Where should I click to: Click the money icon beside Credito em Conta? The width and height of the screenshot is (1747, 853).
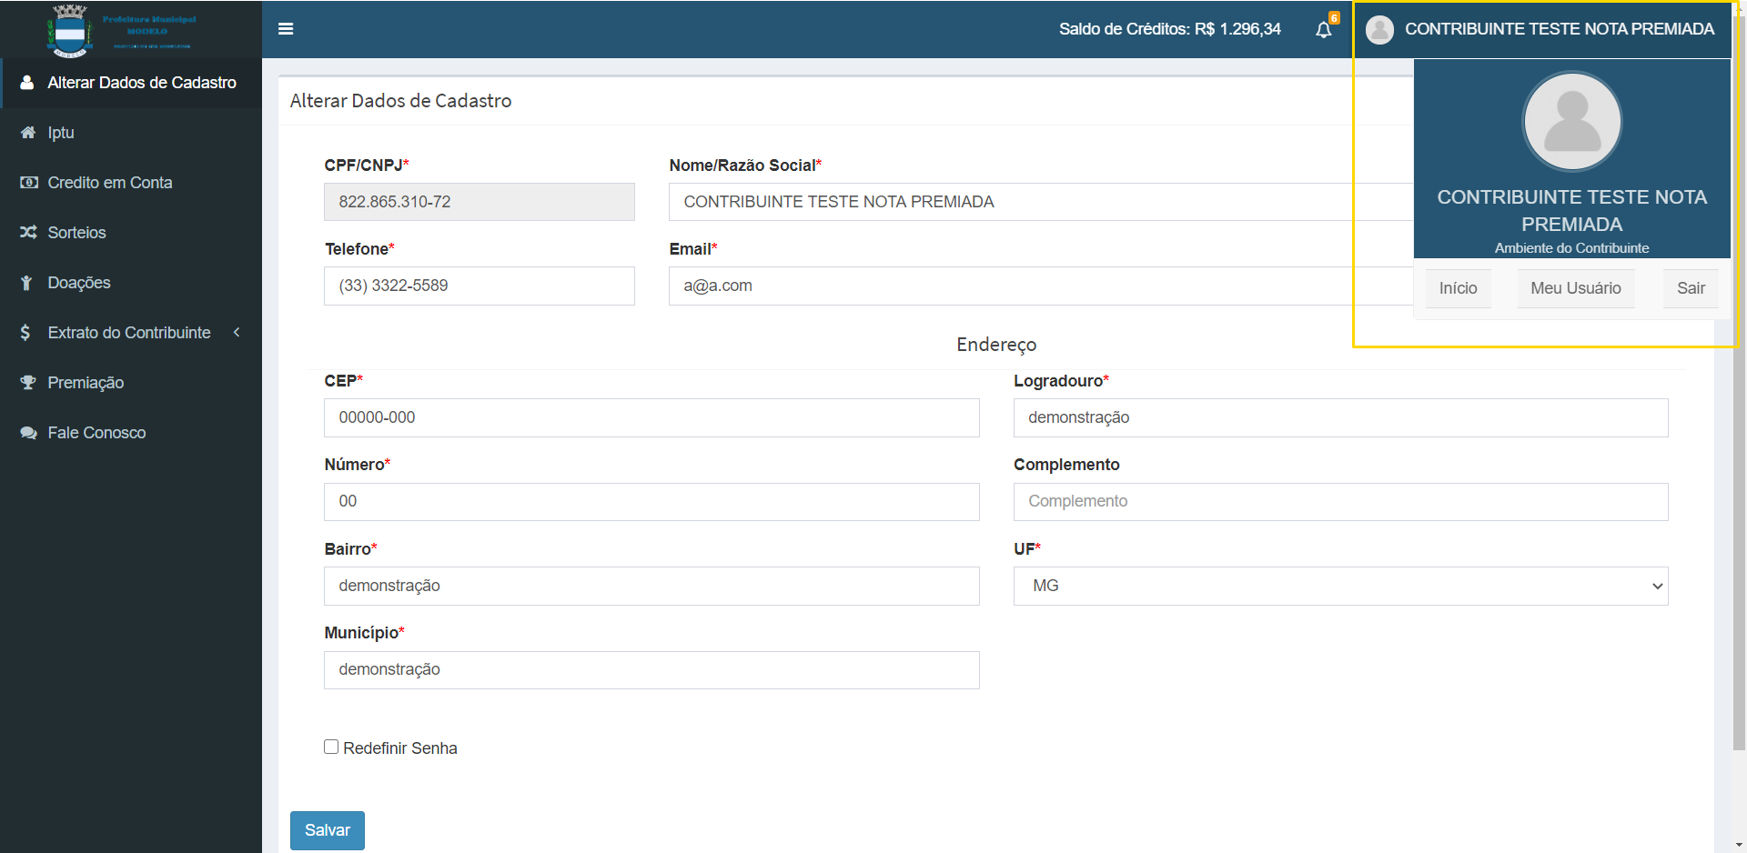28,183
